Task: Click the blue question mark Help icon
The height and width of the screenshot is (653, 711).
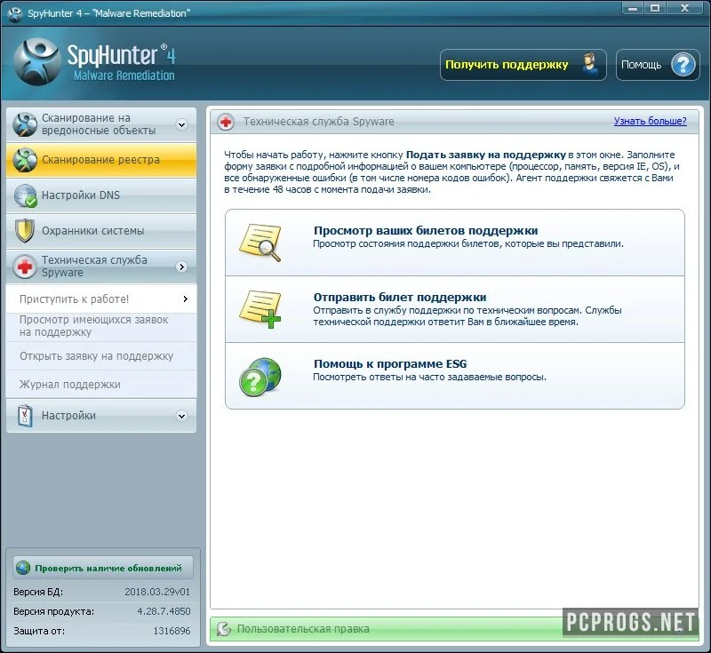Action: coord(683,65)
